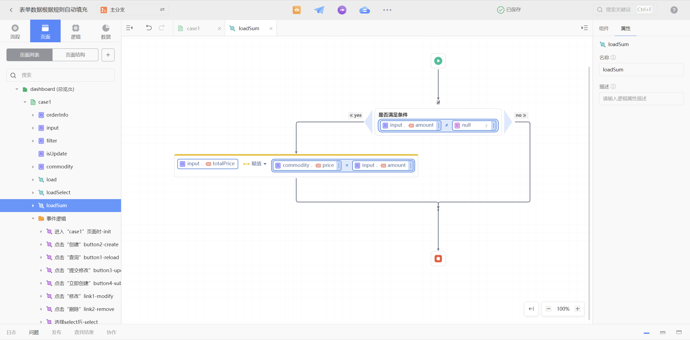Expand the commodity node
Screen dimensions: 690x340
(x=33, y=167)
